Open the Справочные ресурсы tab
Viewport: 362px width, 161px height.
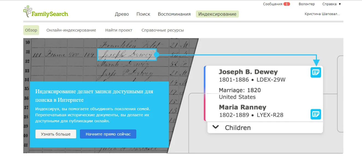163,30
